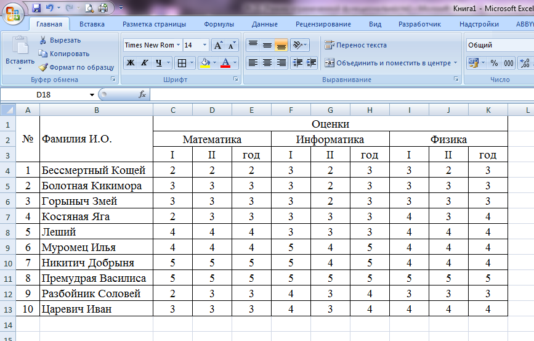This screenshot has width=534, height=341.
Task: Save the workbook from Quick Access toolbar
Action: 36,8
